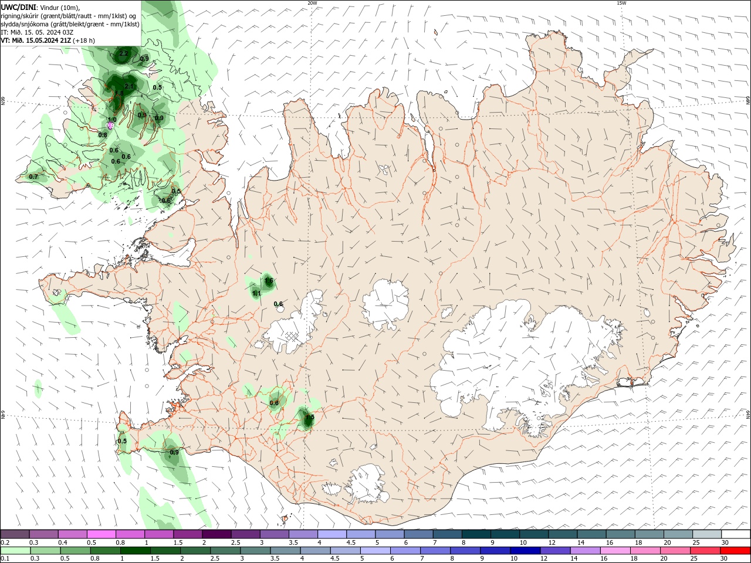
Task: Select the 'IT: Mið. 15. 05. 2024 03Z' text
Action: 37,32
